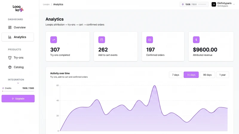Click the INTEGRATION section label

point(16,80)
